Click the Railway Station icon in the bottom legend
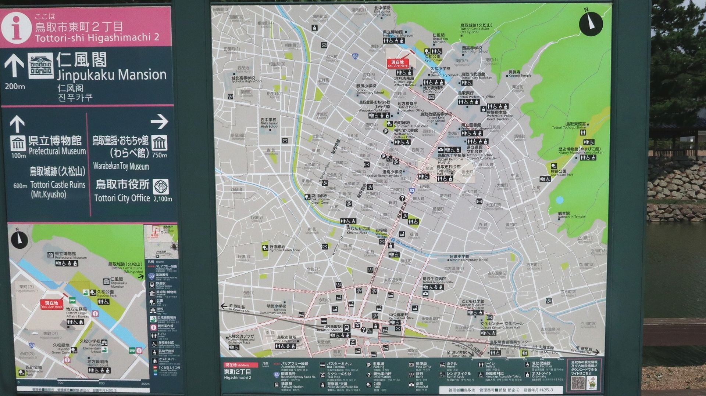Screen dimensions: 706x396 276,384
